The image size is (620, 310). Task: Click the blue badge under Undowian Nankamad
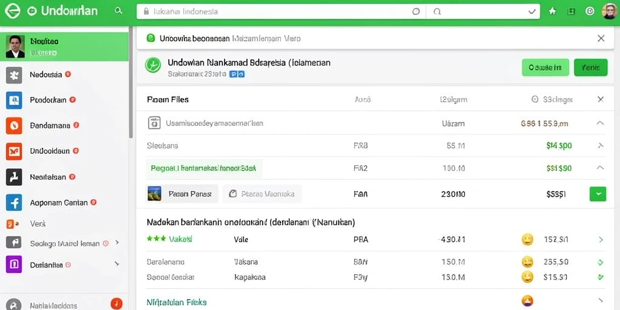(x=237, y=74)
